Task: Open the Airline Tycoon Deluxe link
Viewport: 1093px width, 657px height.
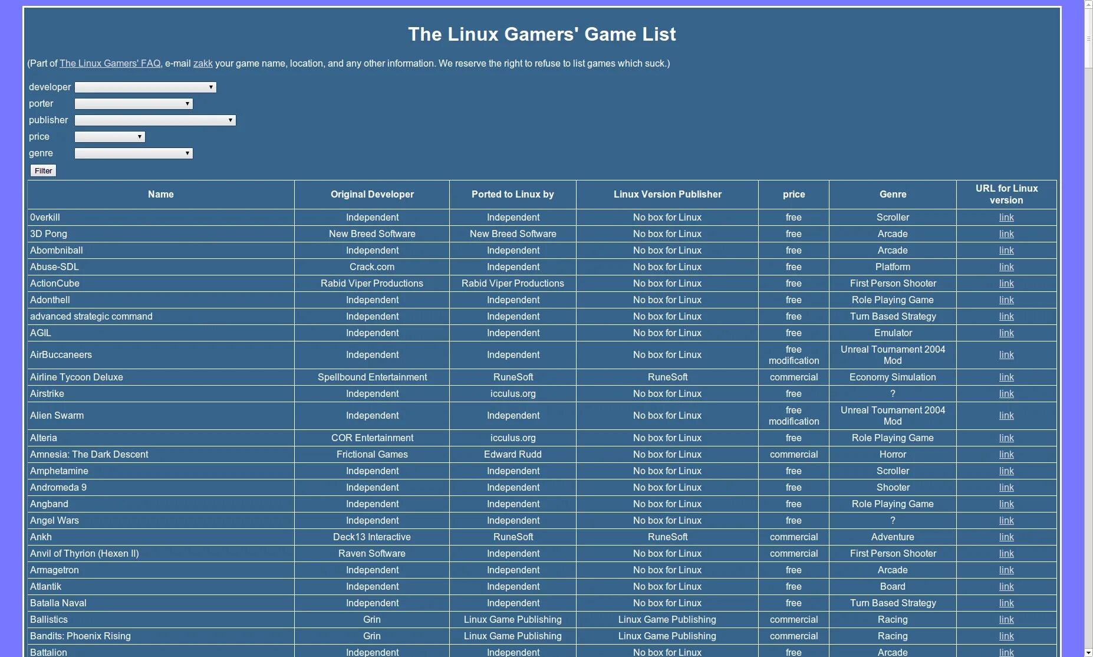Action: coord(1006,377)
